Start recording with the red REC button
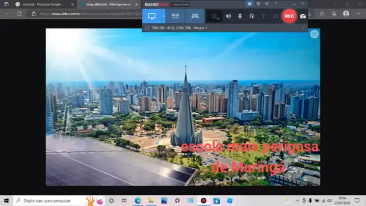Viewport: 366px width, 206px height. (x=289, y=16)
